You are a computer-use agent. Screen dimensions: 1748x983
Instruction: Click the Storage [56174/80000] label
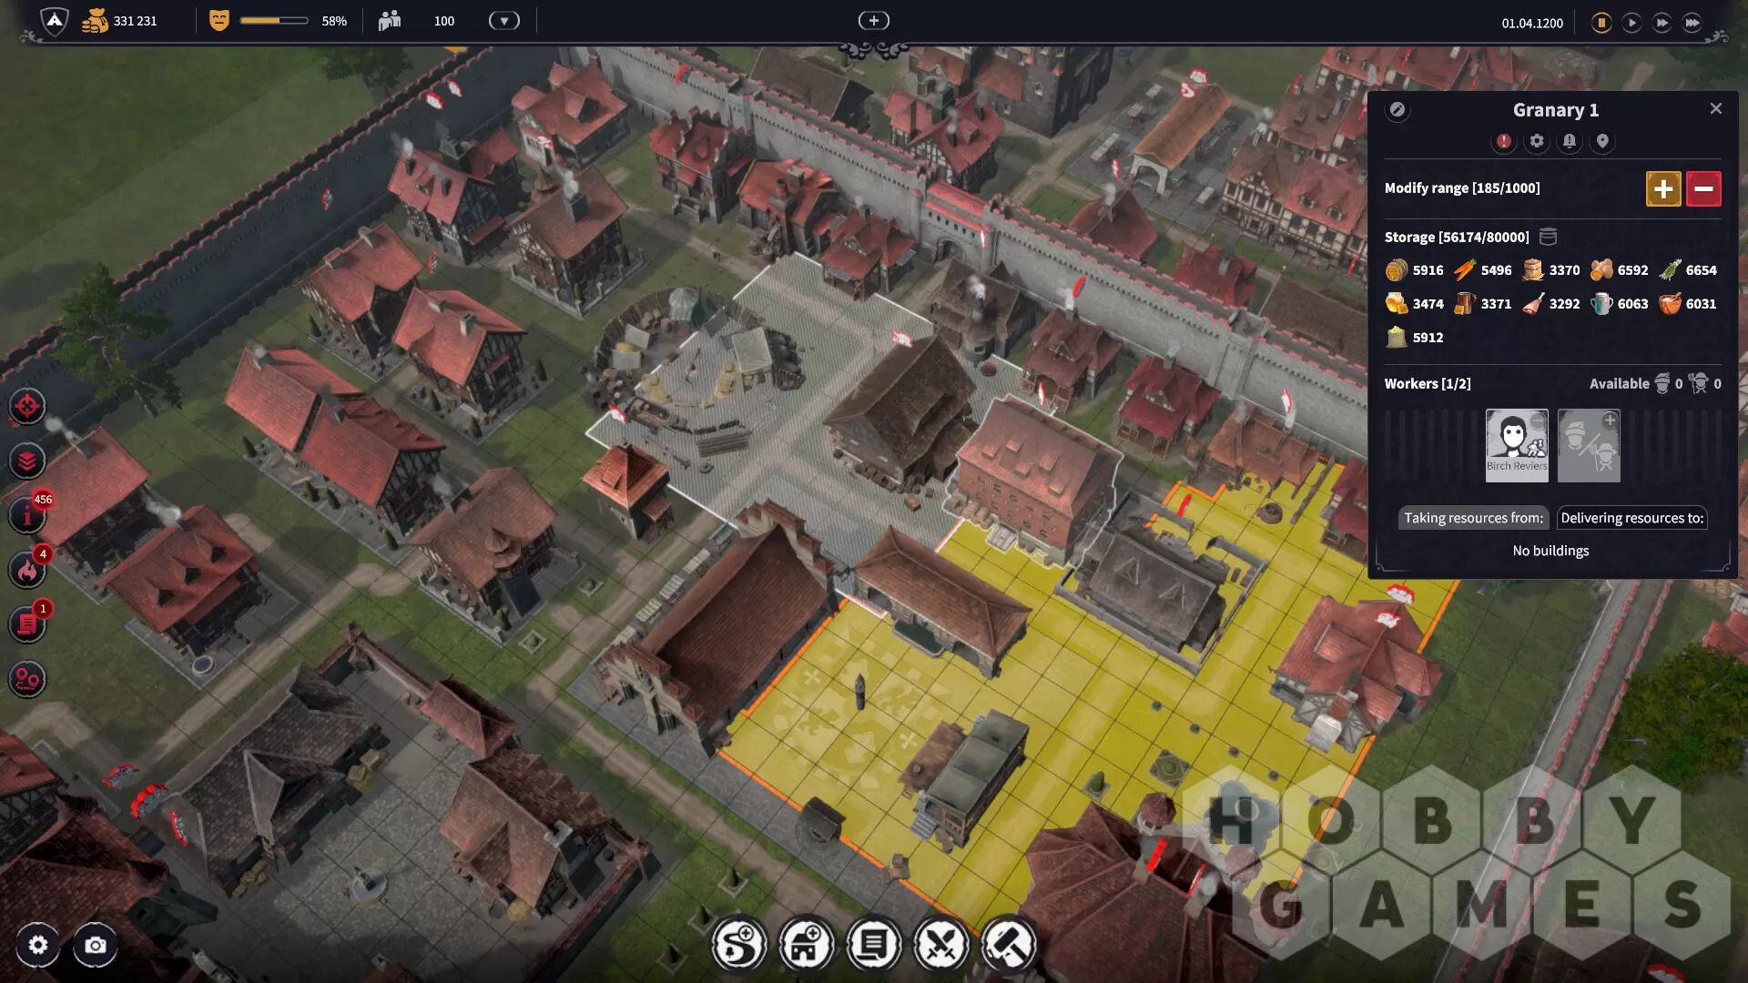click(1457, 238)
